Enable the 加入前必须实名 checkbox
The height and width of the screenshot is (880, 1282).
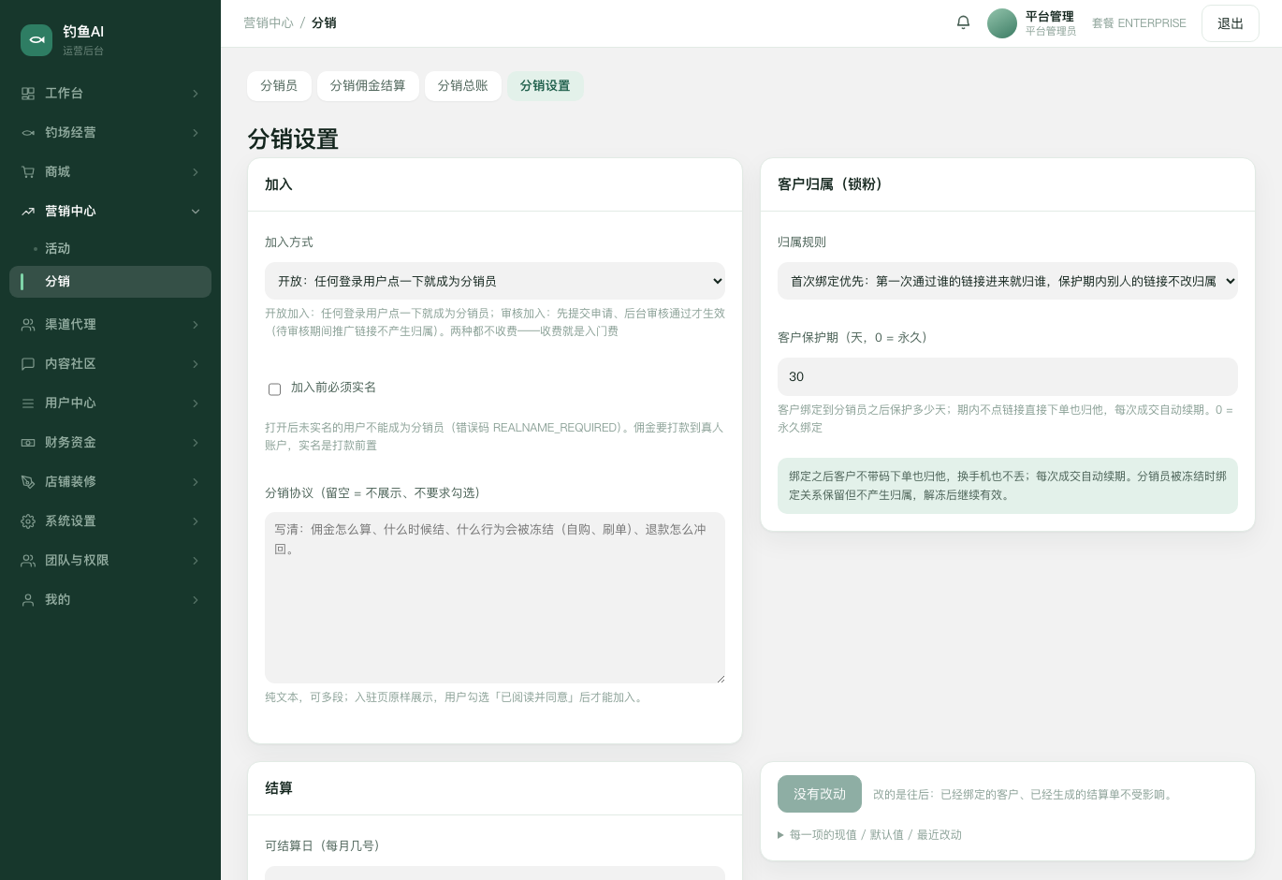click(274, 389)
